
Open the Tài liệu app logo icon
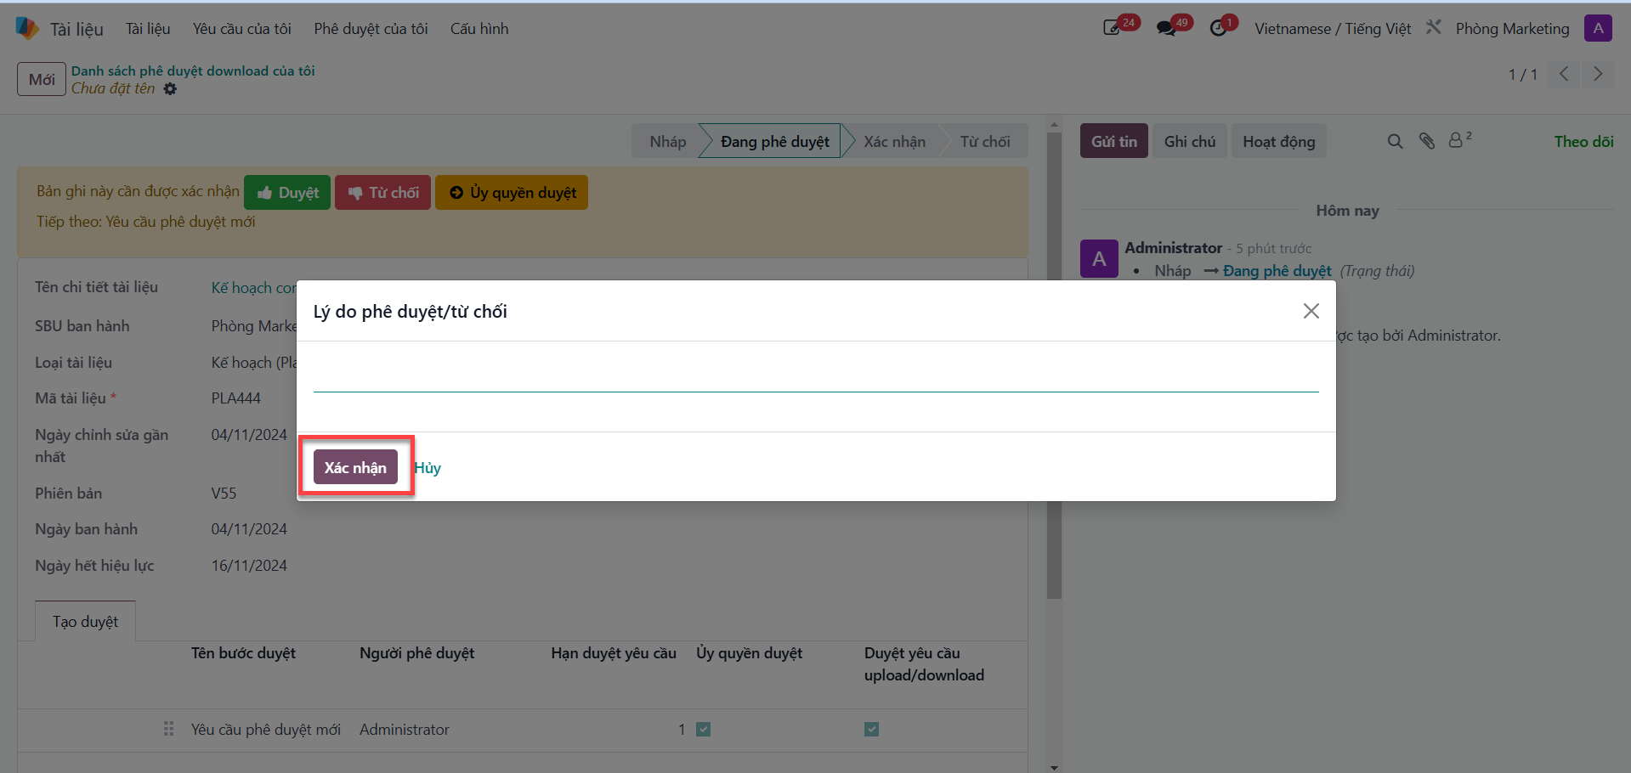[x=27, y=28]
